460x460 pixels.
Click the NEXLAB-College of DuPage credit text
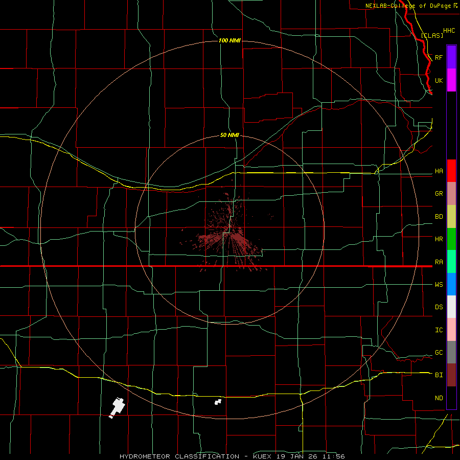(x=408, y=6)
